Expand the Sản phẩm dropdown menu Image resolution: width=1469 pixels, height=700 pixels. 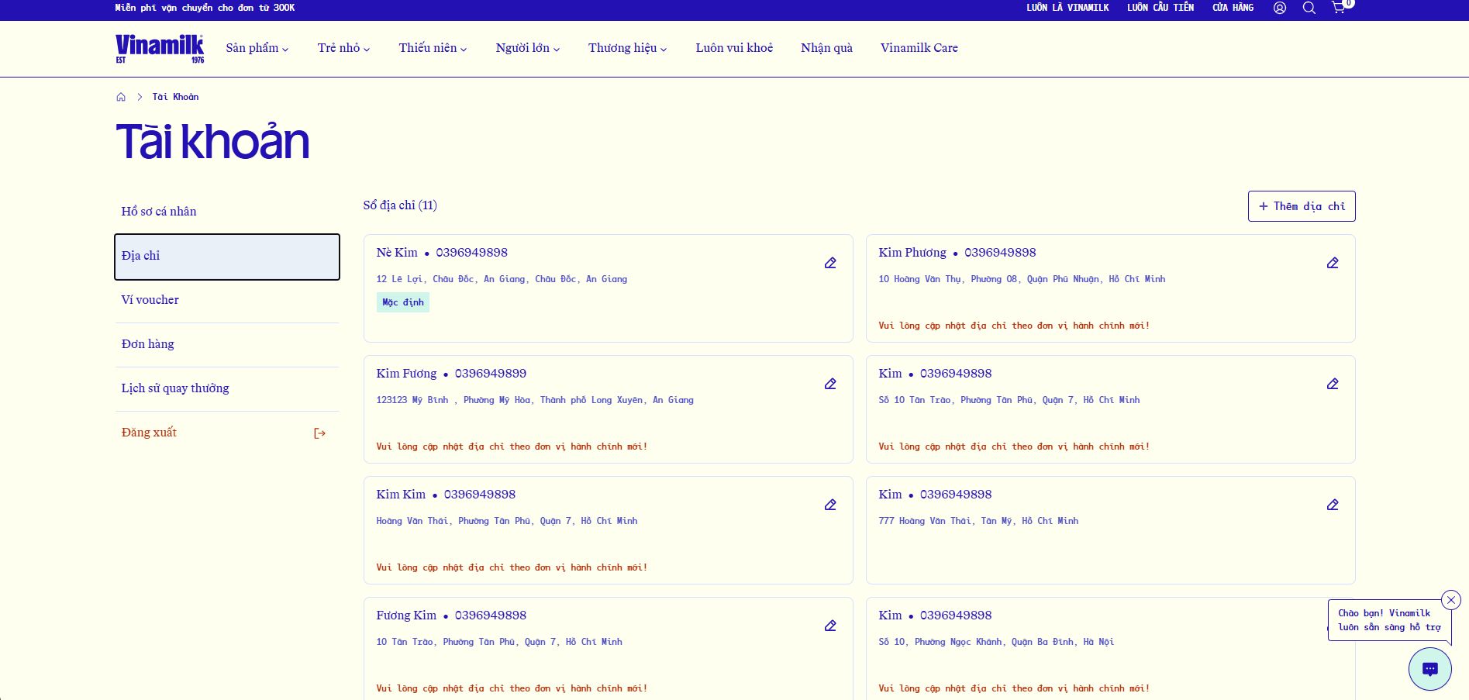click(257, 48)
